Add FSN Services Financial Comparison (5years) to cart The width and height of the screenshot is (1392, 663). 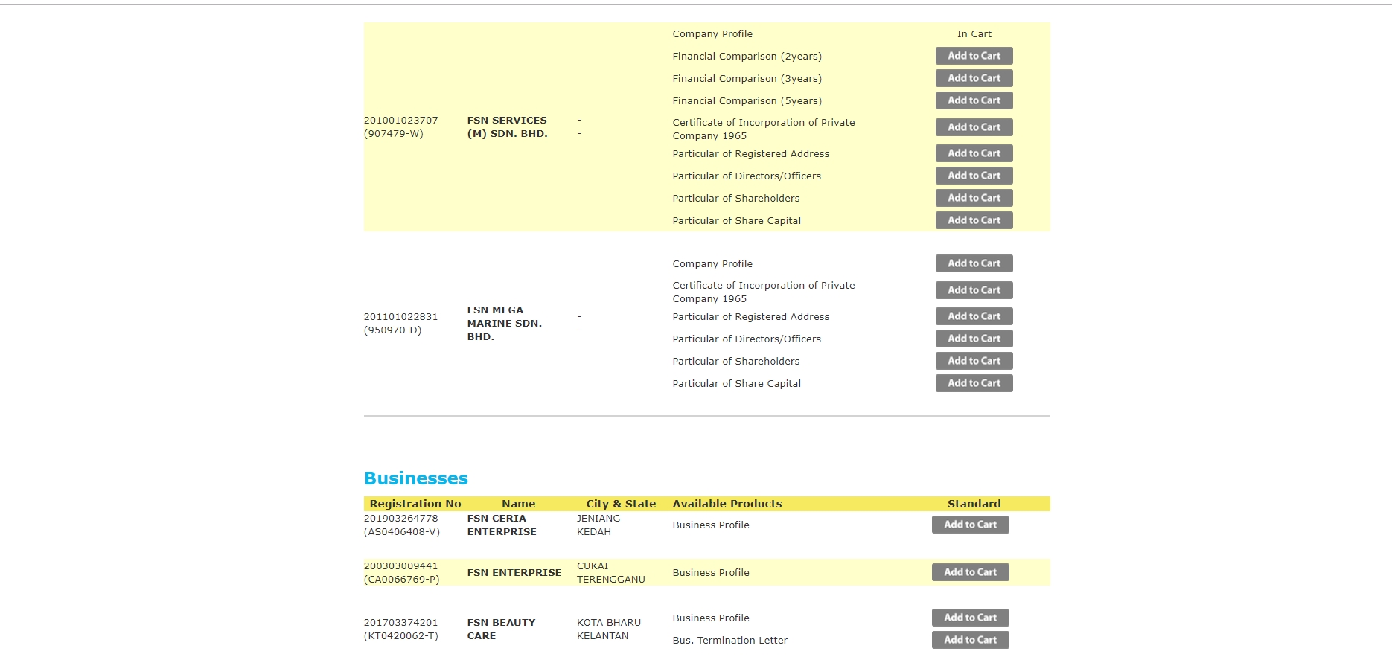[974, 100]
